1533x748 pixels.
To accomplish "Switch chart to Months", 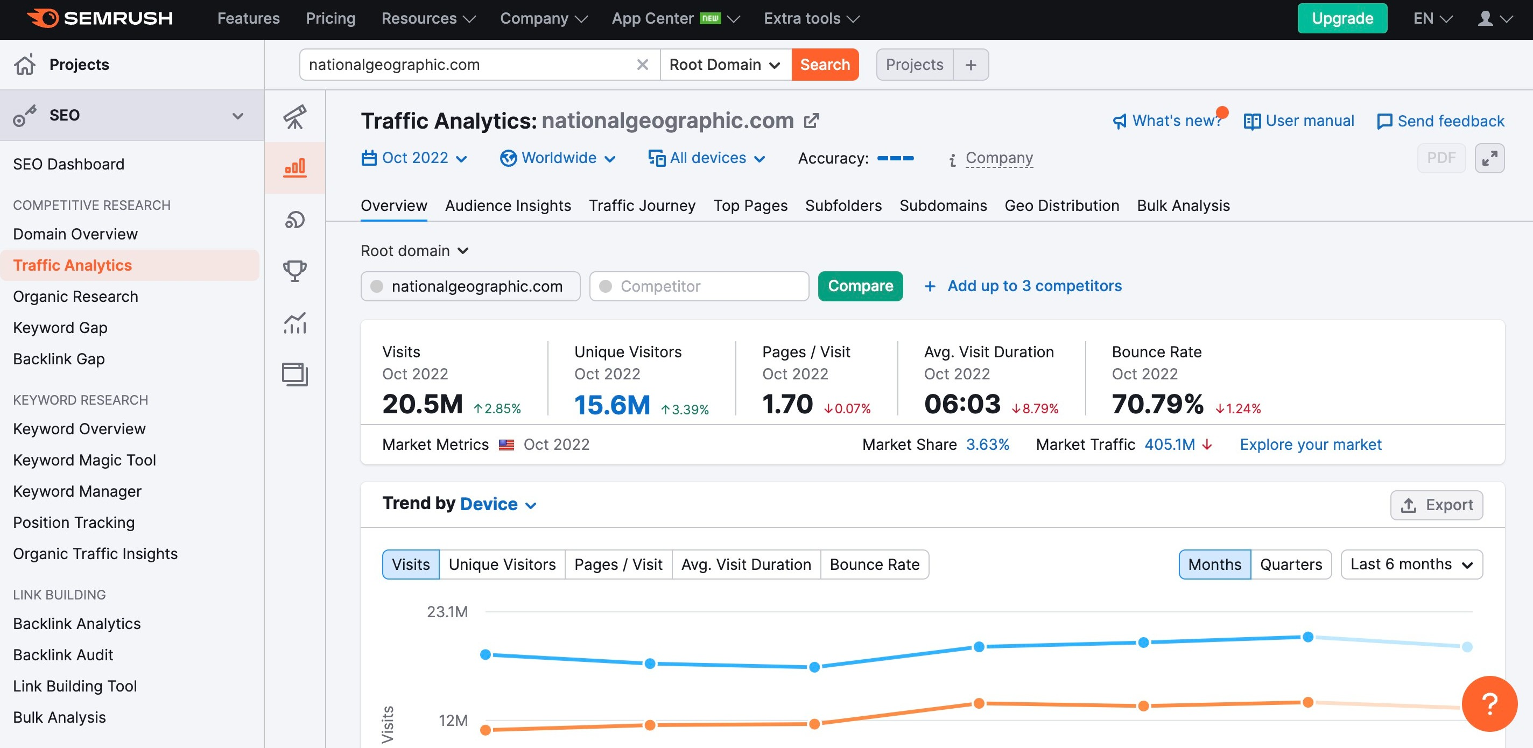I will pyautogui.click(x=1215, y=563).
